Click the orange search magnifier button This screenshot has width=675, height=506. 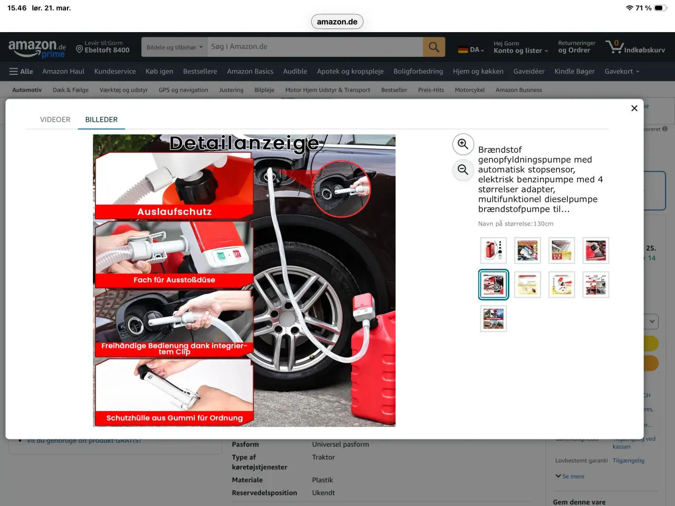(434, 47)
